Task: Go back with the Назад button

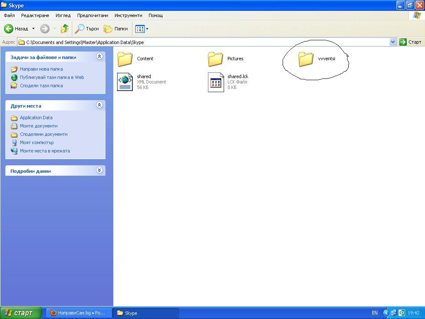Action: (x=16, y=29)
